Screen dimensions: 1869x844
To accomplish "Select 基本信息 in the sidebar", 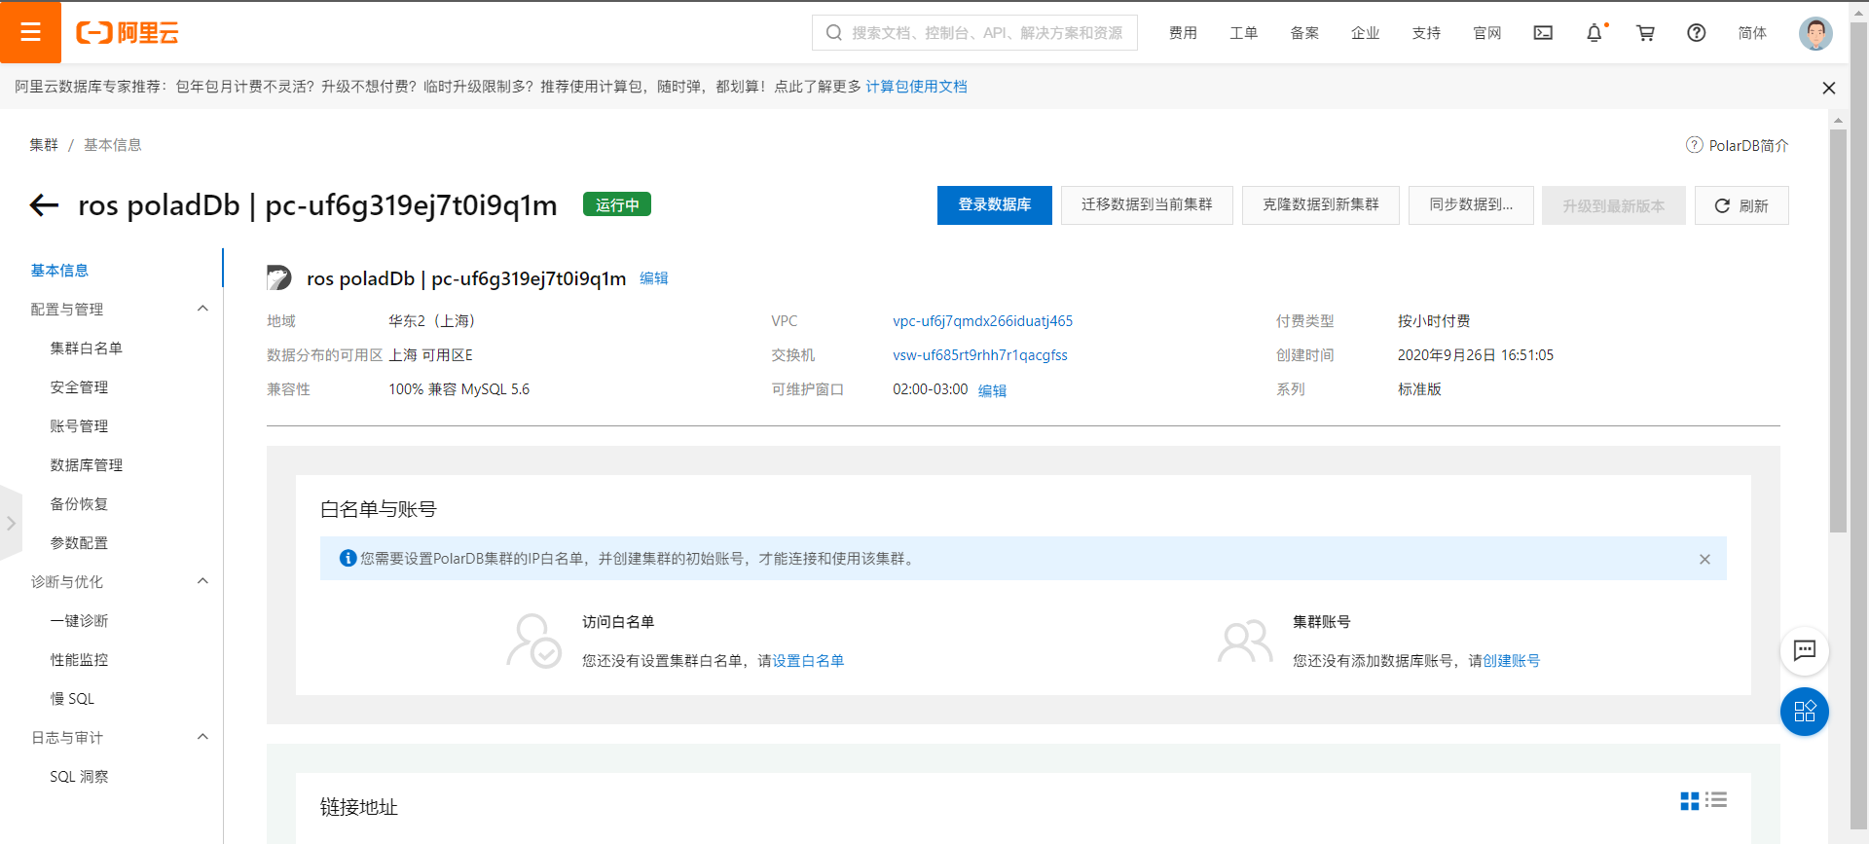I will 59,270.
